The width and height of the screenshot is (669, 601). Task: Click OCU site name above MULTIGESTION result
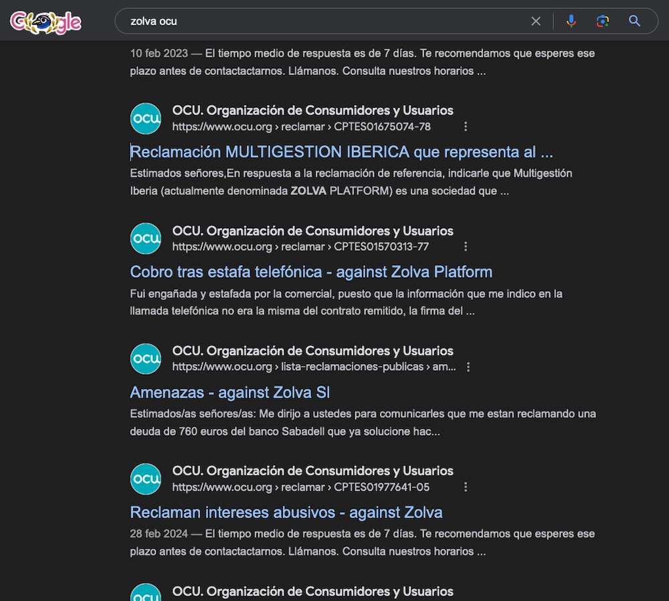[x=312, y=110]
